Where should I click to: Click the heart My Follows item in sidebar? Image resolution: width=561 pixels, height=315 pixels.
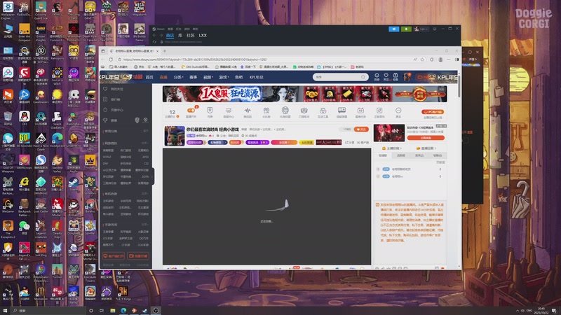114,89
